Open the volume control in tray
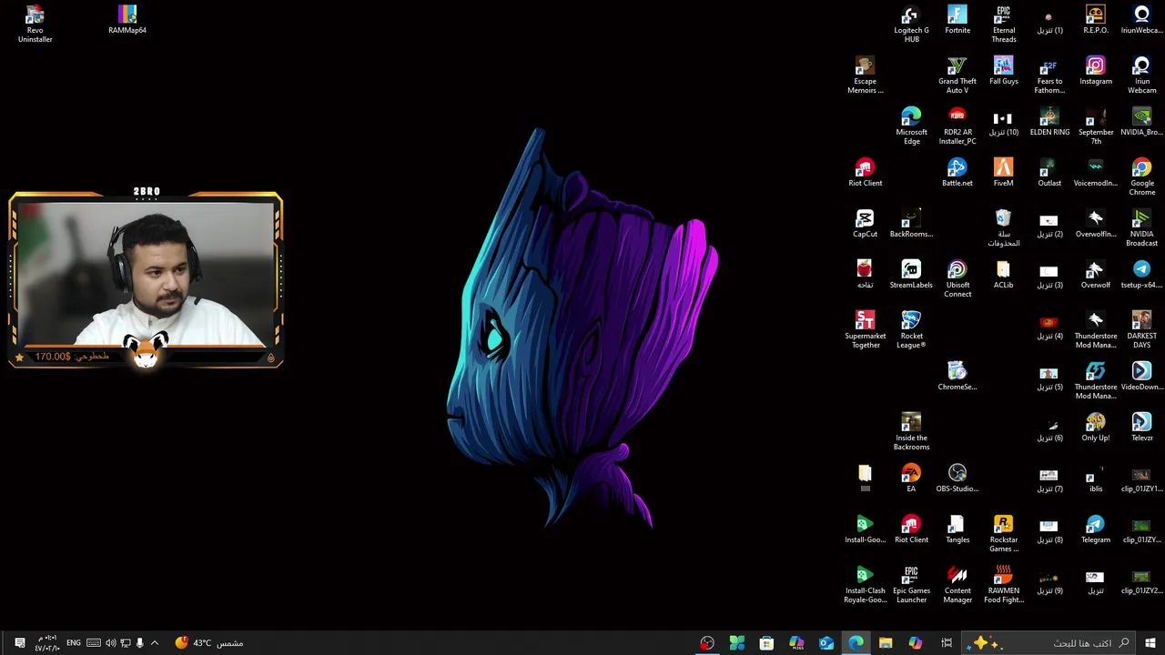Image resolution: width=1165 pixels, height=655 pixels. [110, 643]
